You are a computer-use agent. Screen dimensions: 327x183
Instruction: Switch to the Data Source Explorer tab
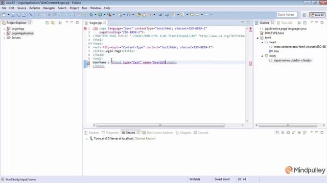[157, 133]
